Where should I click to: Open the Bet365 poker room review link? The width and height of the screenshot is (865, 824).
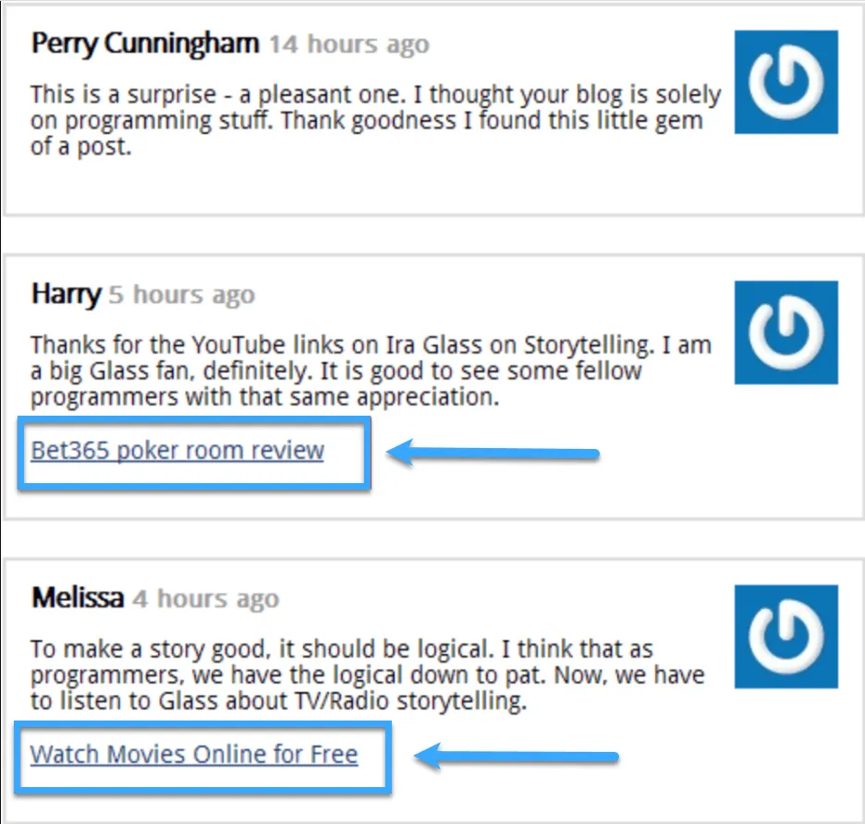coord(177,451)
